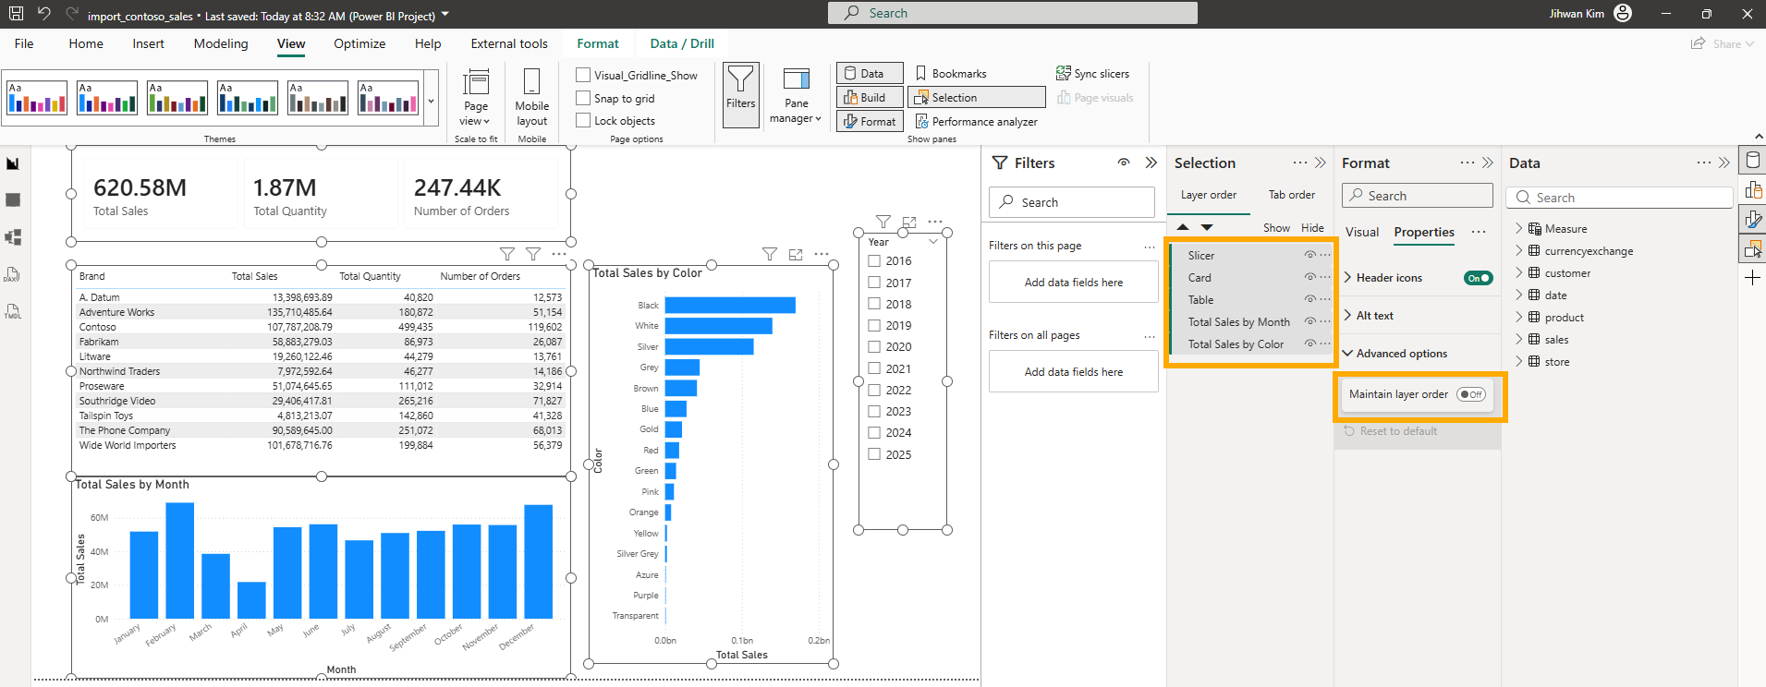Hide the Slicer layer using its eye icon
This screenshot has height=687, width=1766.
(x=1309, y=255)
